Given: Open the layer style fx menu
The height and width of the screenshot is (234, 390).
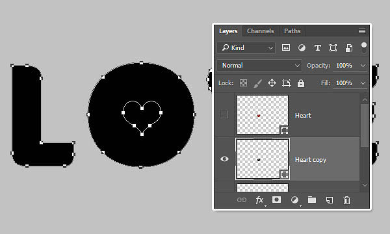Looking at the screenshot, I should (x=259, y=200).
